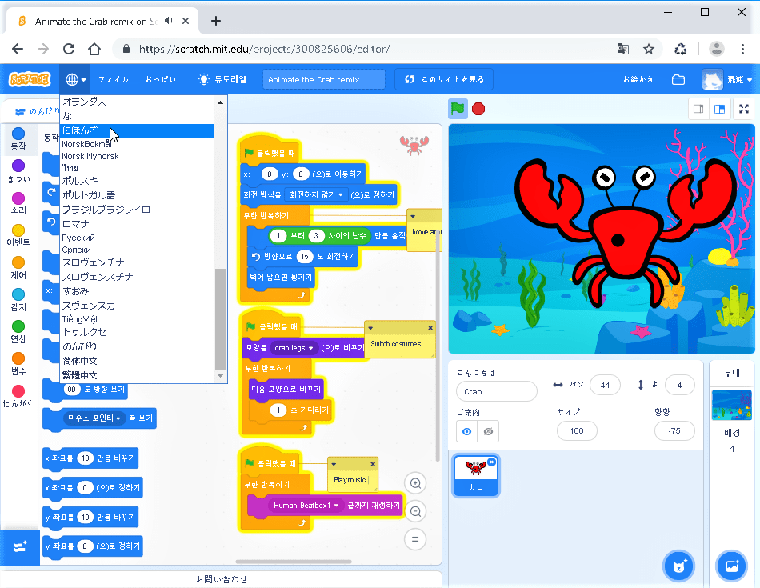The image size is (760, 588).
Task: Select the 동작 motion category
Action: 18,138
